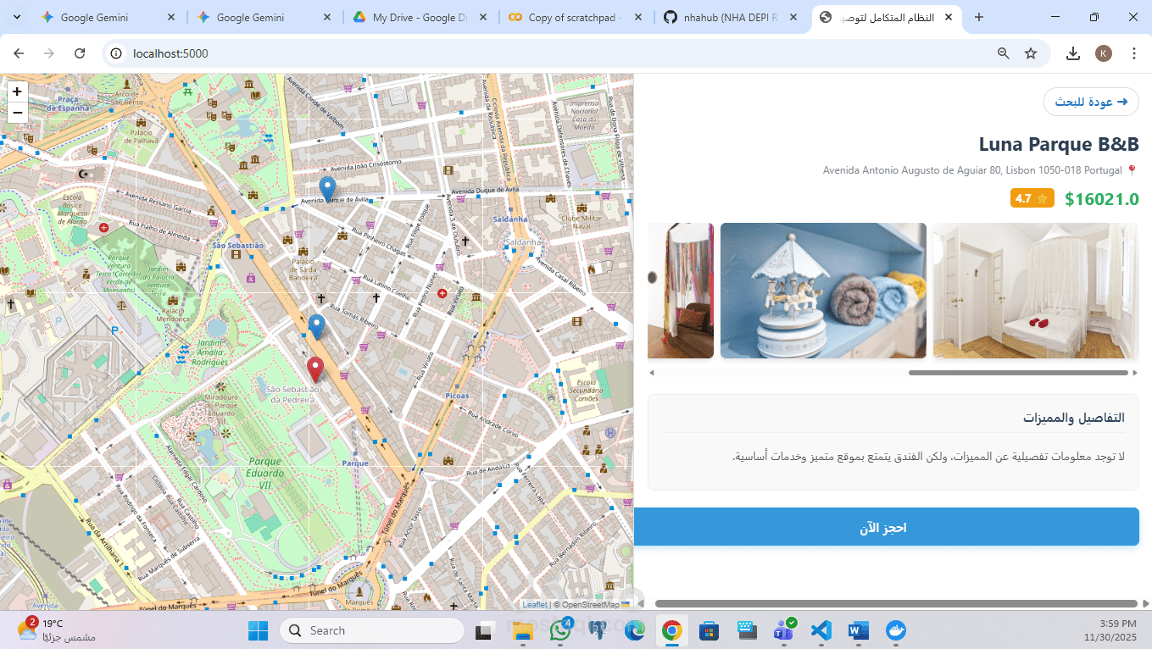This screenshot has width=1152, height=649.
Task: Open the OpenStreetMap attribution link
Action: [590, 605]
